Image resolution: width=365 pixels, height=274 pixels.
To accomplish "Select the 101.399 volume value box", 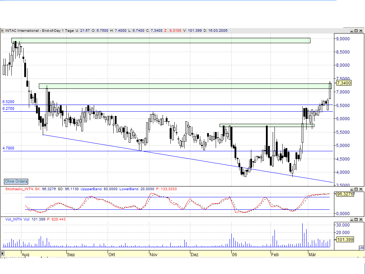I will 344,240.
